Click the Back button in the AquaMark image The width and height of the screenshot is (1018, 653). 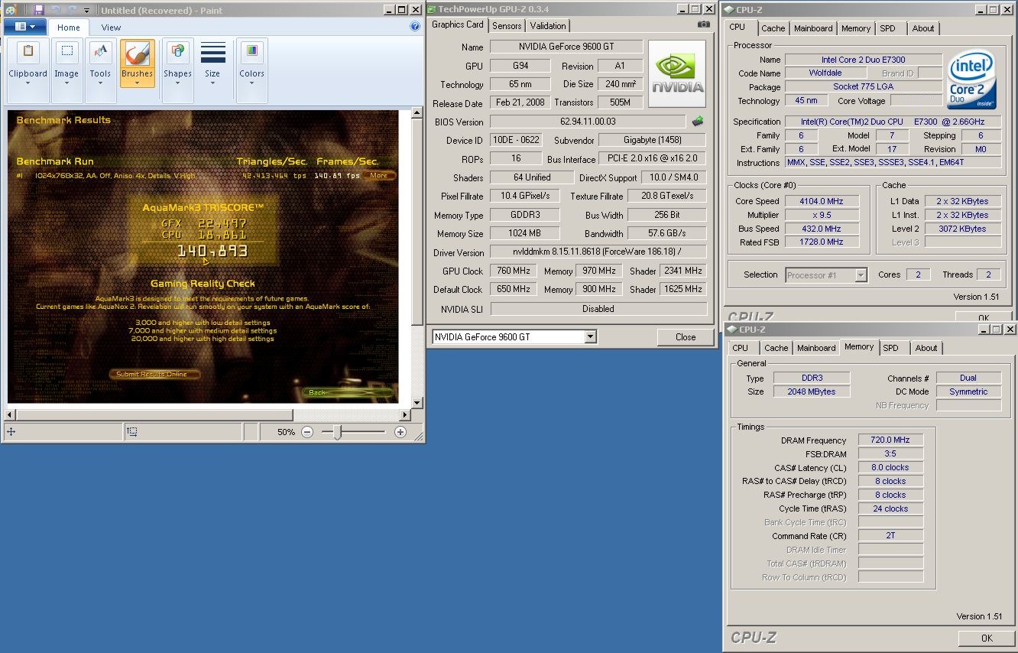(348, 392)
